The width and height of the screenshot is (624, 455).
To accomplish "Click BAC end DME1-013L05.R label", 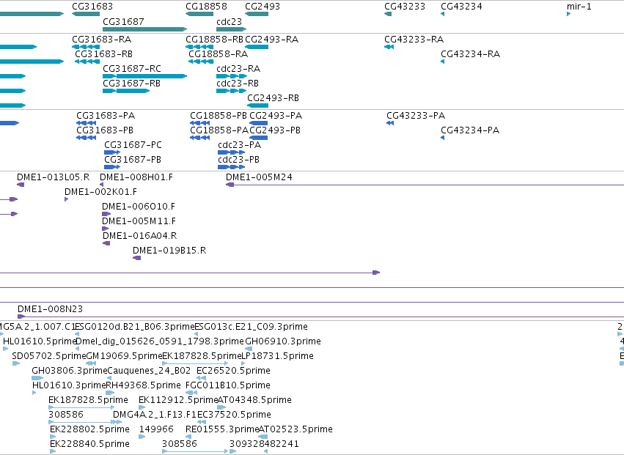I will pos(53,177).
